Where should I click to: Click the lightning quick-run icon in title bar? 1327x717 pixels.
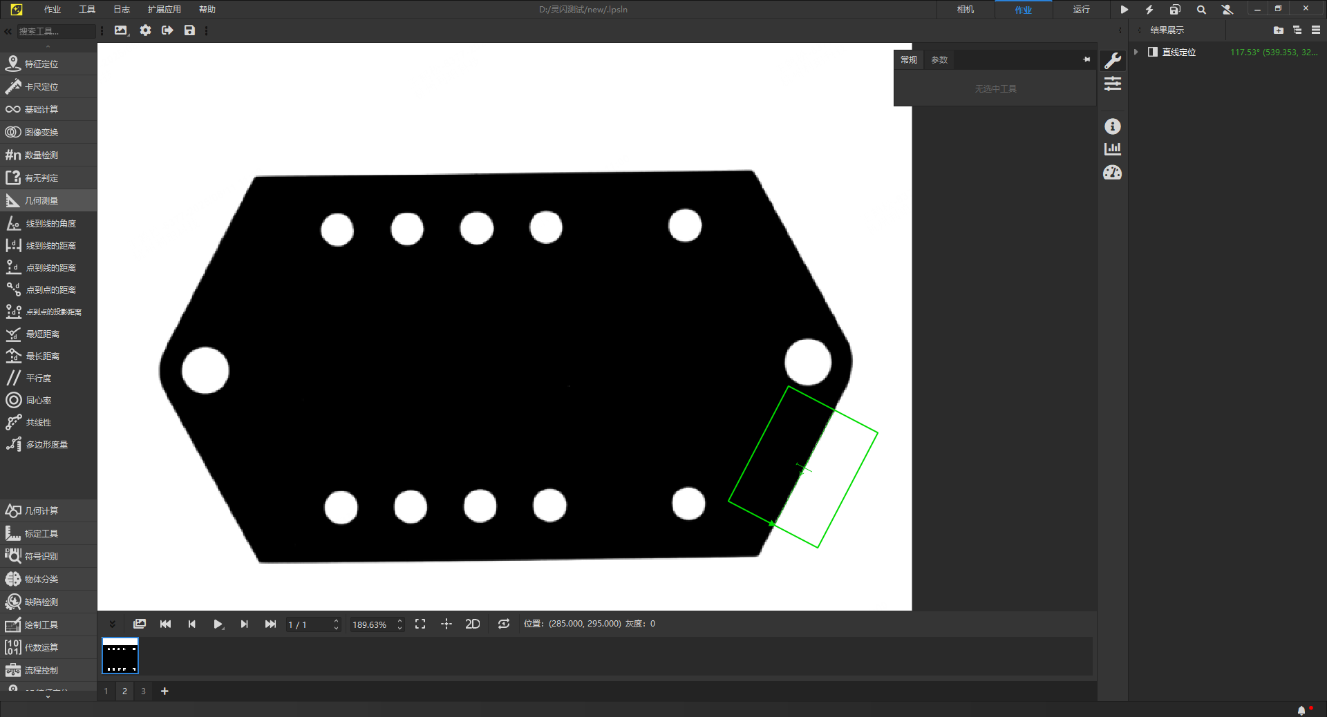[1149, 10]
